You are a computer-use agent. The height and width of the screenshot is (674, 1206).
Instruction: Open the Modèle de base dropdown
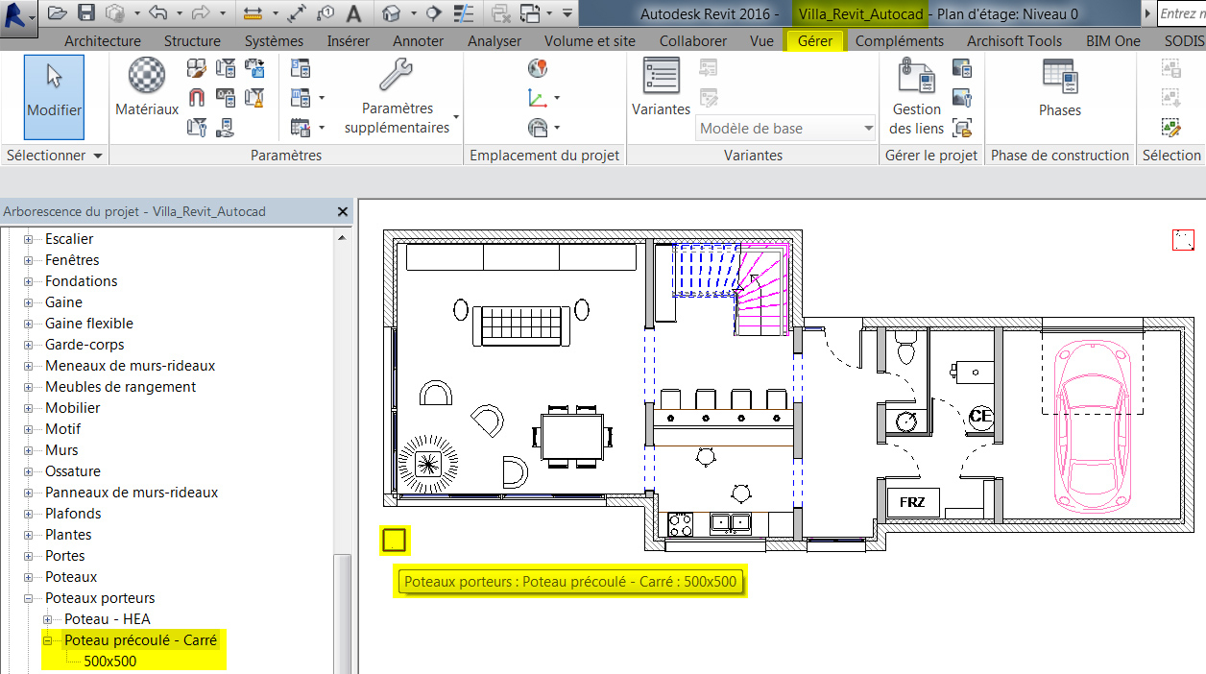[785, 129]
